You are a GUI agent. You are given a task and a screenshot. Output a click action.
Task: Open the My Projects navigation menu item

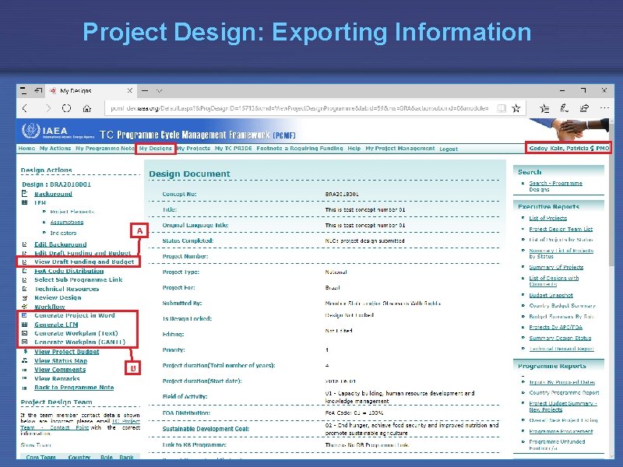193,147
